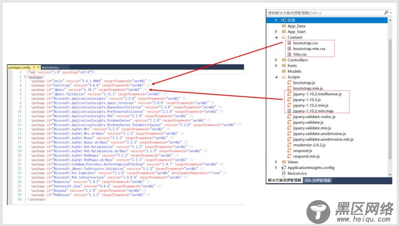Click the jquery-1.10.2.min.js script icon

point(289,105)
